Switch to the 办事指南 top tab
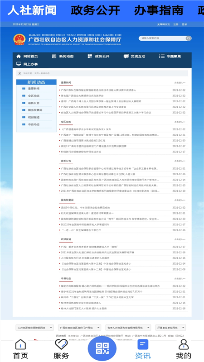Image resolution: width=204 pixels, height=362 pixels. click(x=159, y=10)
